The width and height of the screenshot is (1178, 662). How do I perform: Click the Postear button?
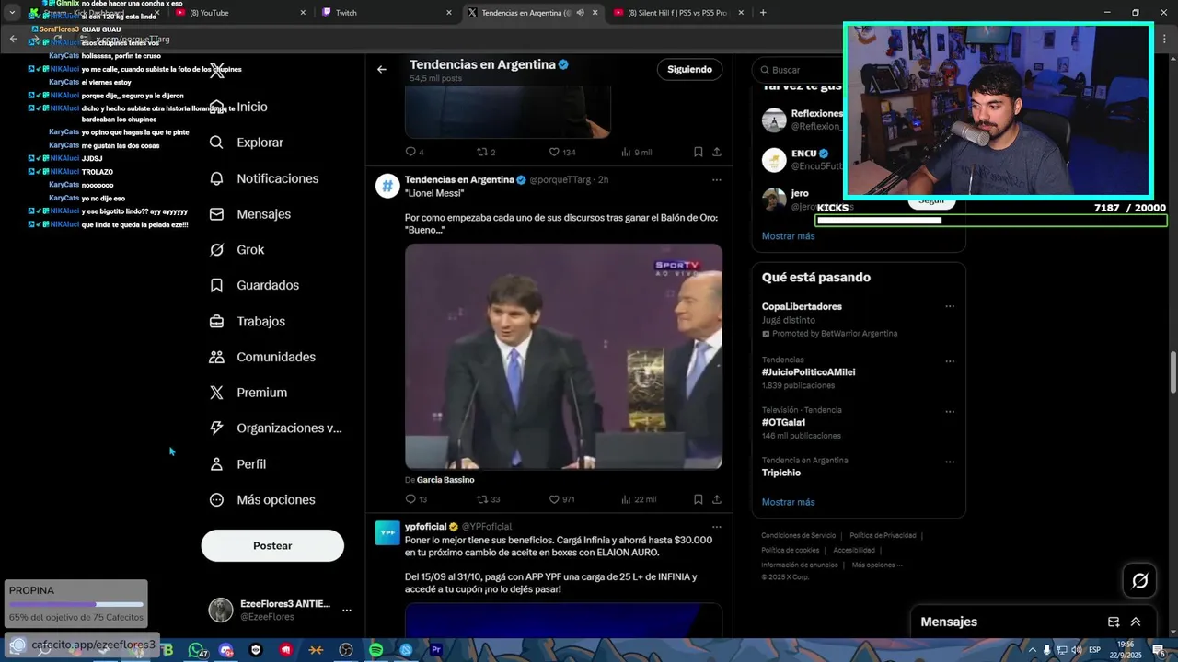point(272,546)
